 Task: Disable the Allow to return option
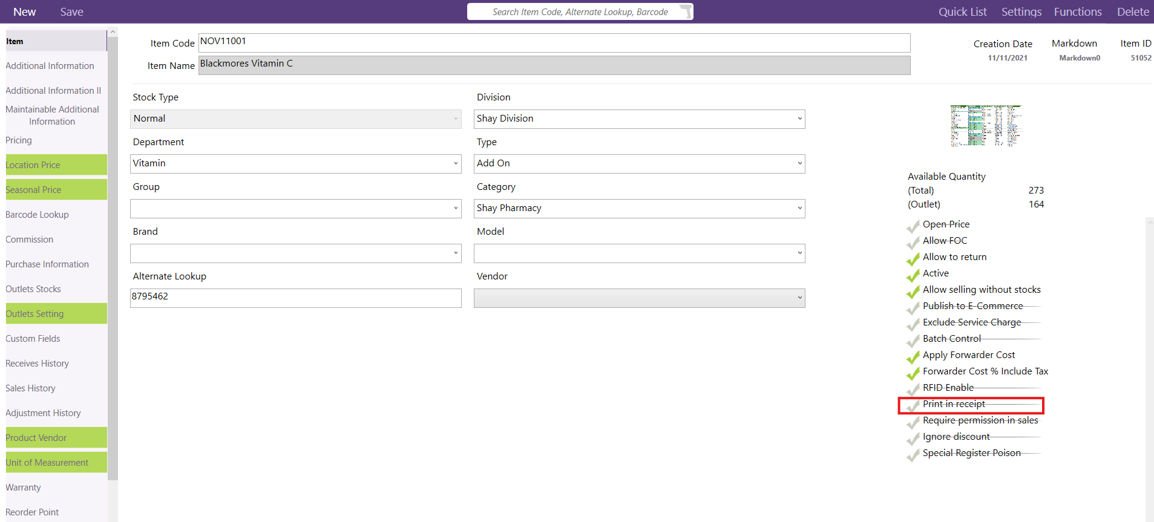[x=913, y=259]
